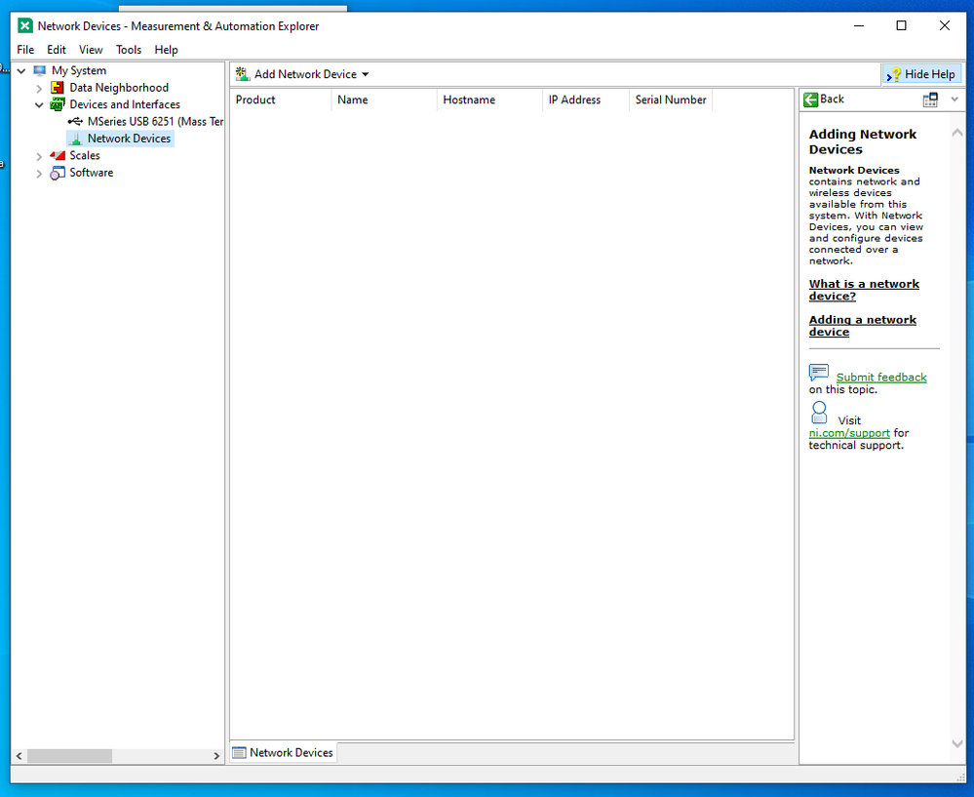Click the Hide Help question mark icon
This screenshot has width=974, height=797.
click(893, 74)
